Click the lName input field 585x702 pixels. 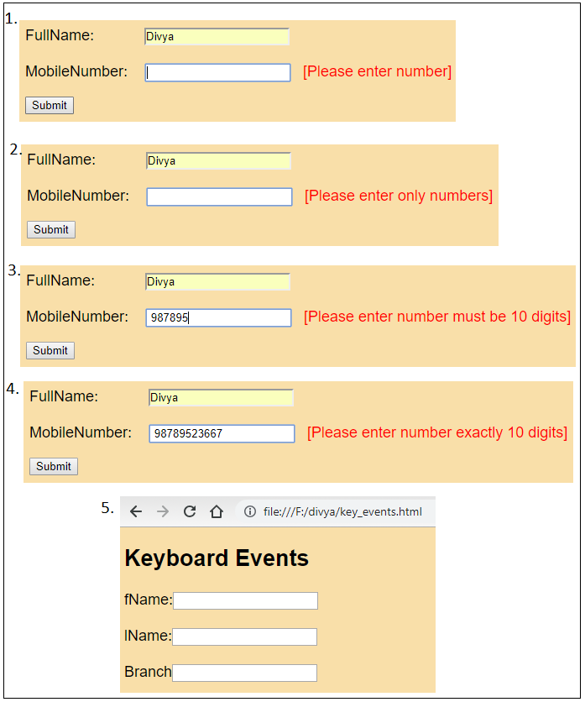tap(245, 637)
